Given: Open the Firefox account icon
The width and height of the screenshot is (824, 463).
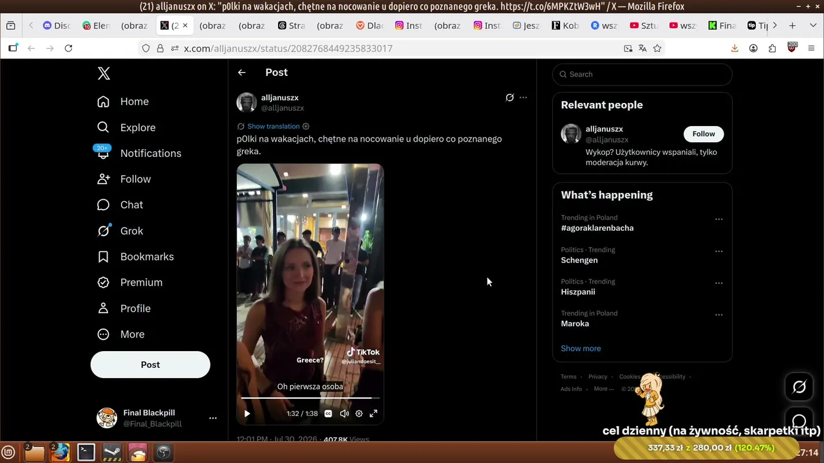Looking at the screenshot, I should (753, 48).
